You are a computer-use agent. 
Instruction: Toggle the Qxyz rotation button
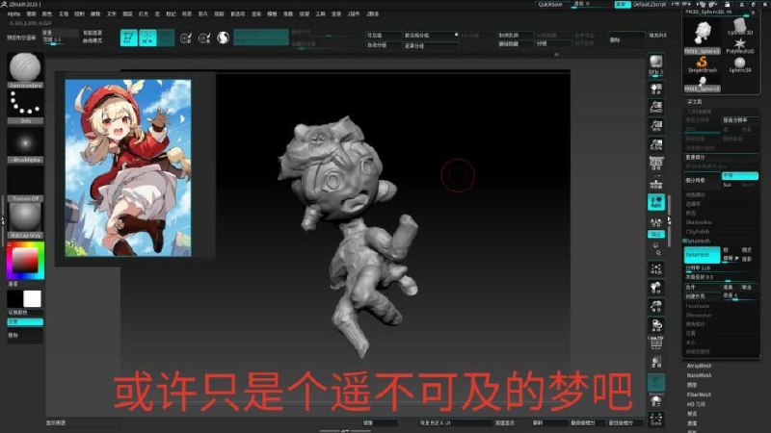point(656,235)
